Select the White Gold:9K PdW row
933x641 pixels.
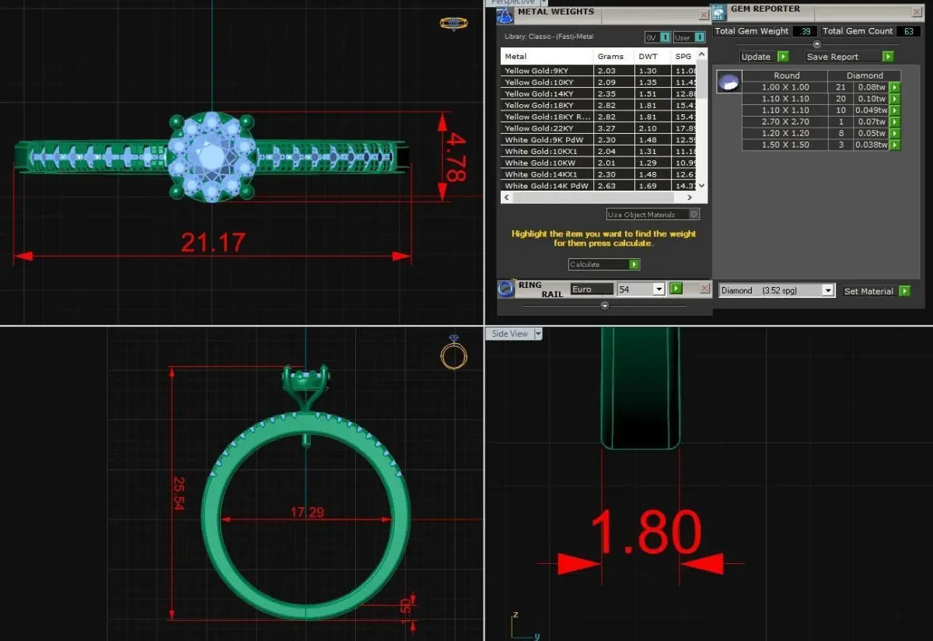[x=599, y=140]
